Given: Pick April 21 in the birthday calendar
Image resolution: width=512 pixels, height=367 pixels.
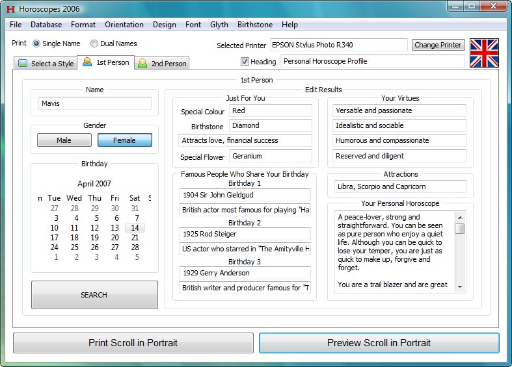Looking at the screenshot, I should 135,238.
